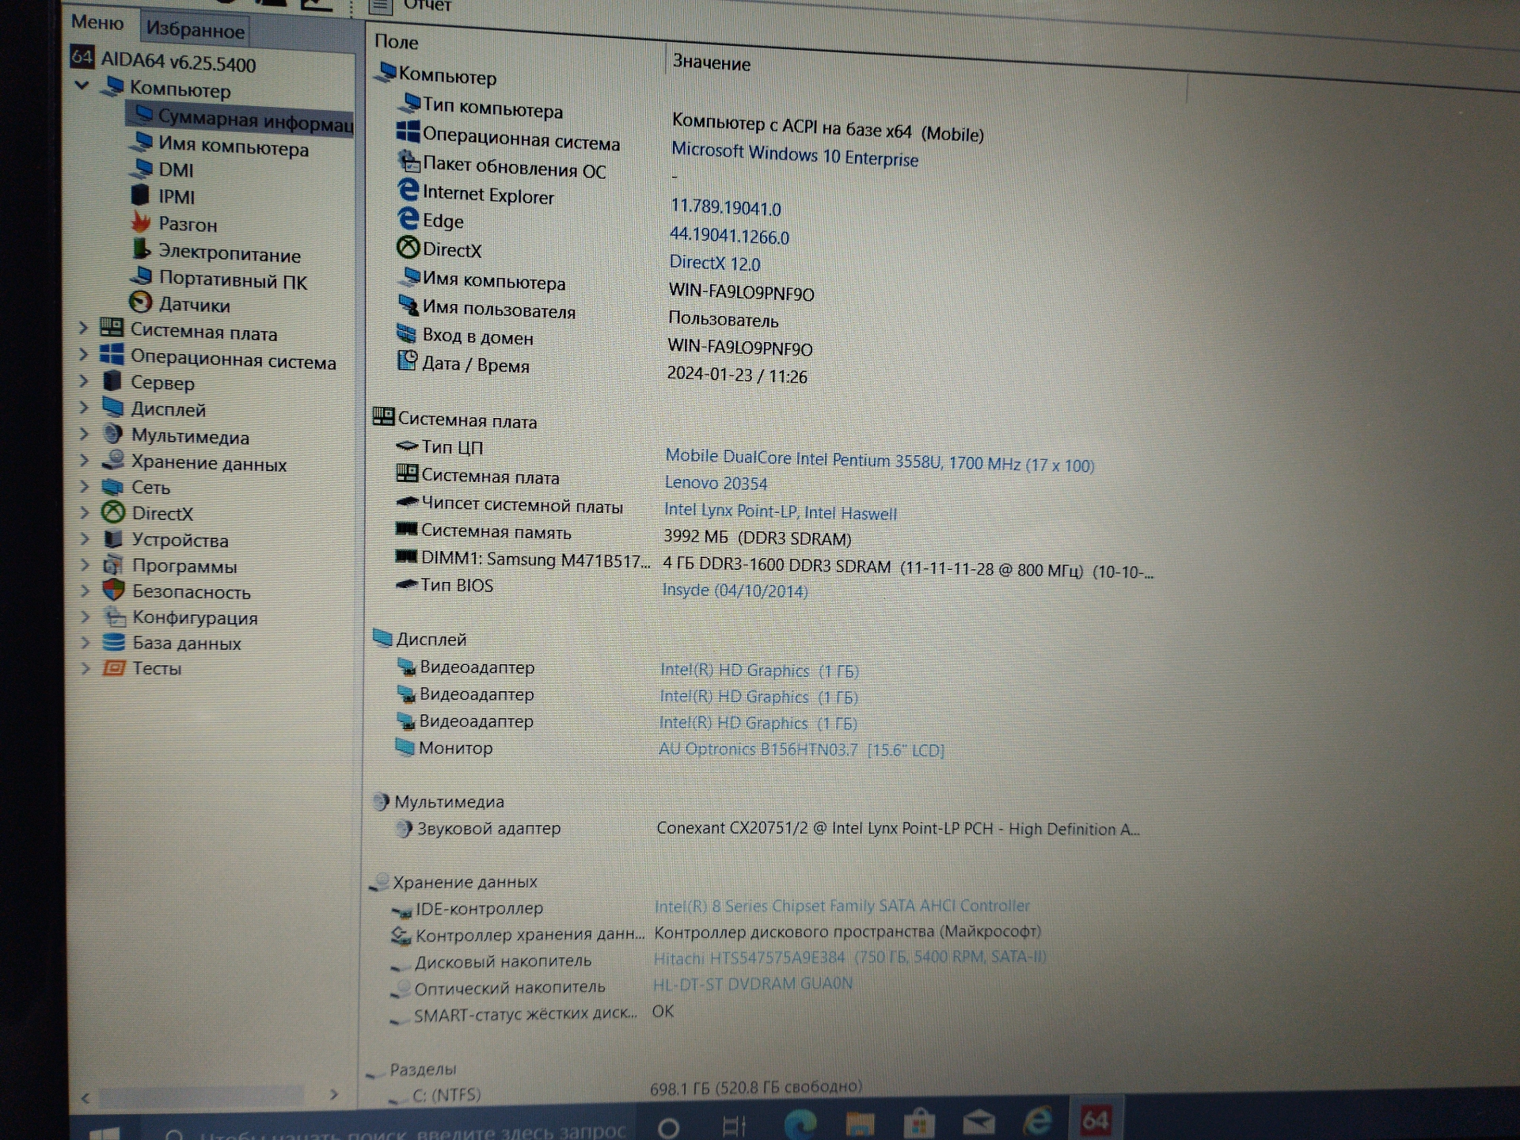Click the Конфигурация icon in the tree
1520x1140 pixels.
pyautogui.click(x=115, y=617)
